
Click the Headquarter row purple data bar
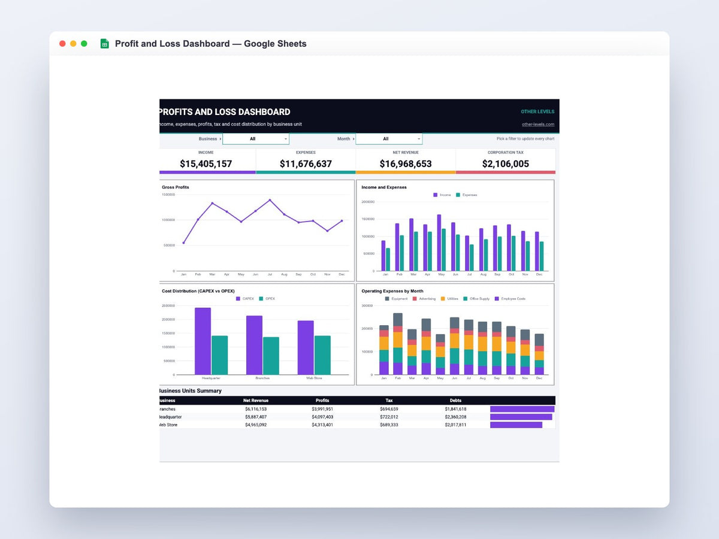[x=521, y=417]
